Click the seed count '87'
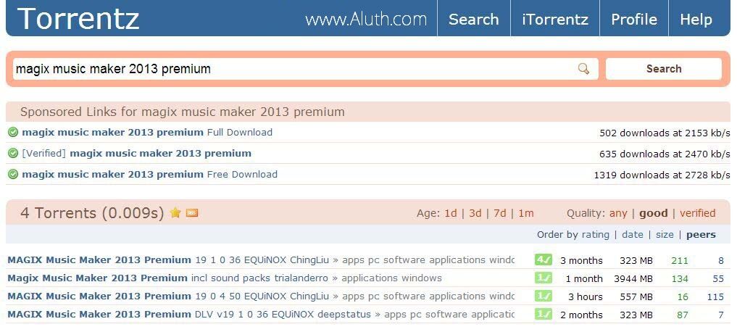Screen dimensions: 737x332 point(683,315)
